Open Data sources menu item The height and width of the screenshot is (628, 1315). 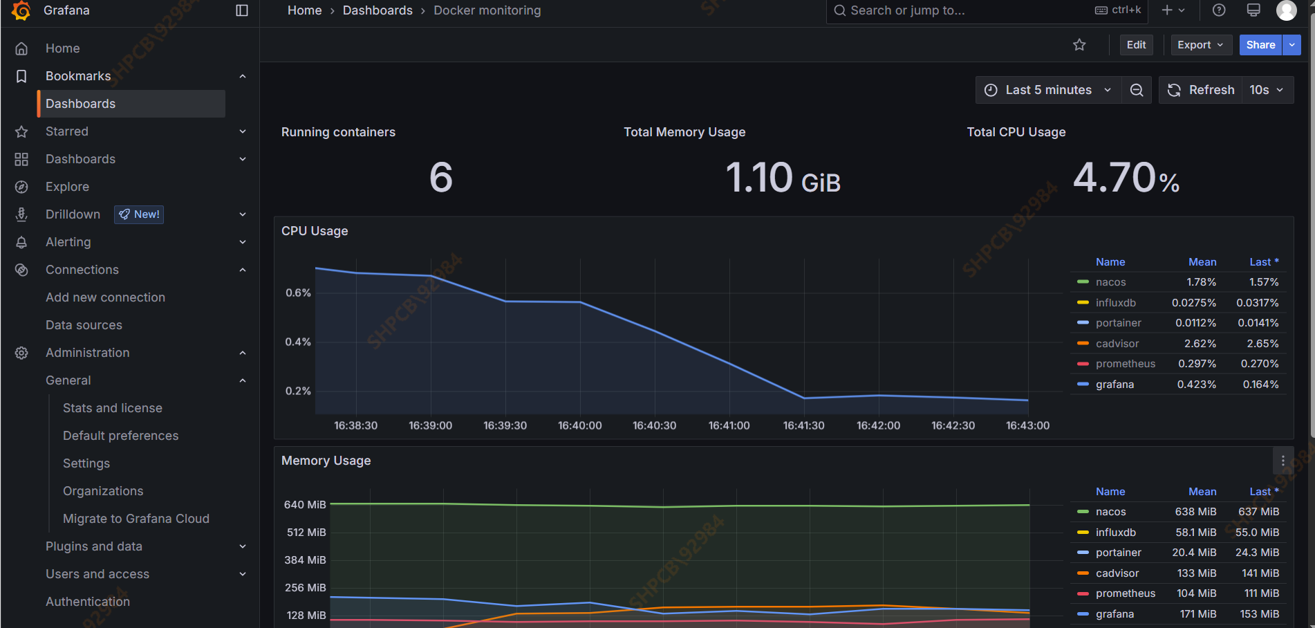click(84, 325)
